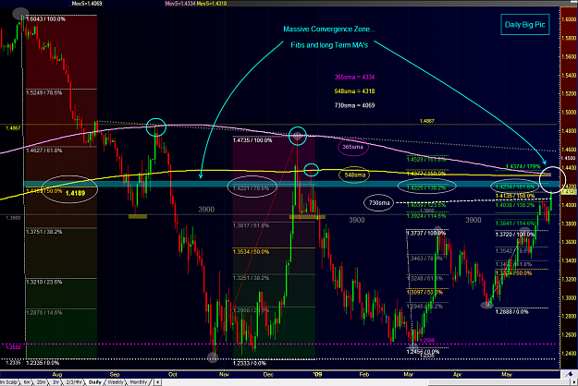
Task: Click the '1.2876 / 14.6%' Fibonacci label
Action: click(x=43, y=313)
